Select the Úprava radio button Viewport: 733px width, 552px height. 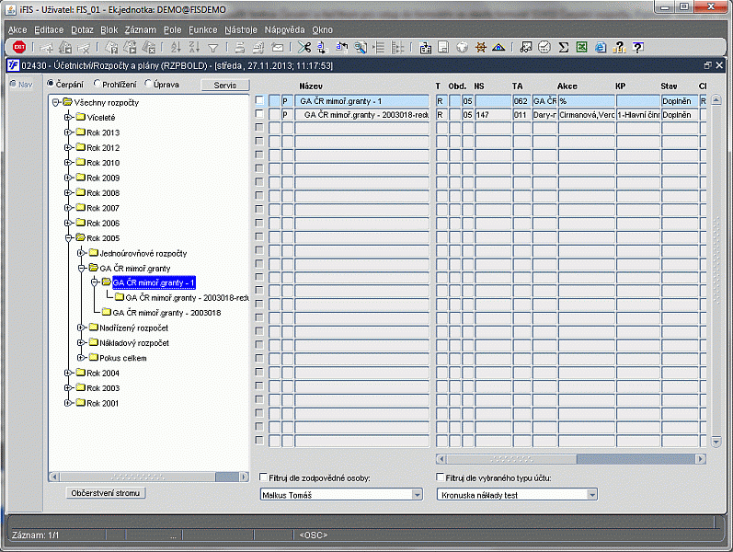click(x=148, y=85)
